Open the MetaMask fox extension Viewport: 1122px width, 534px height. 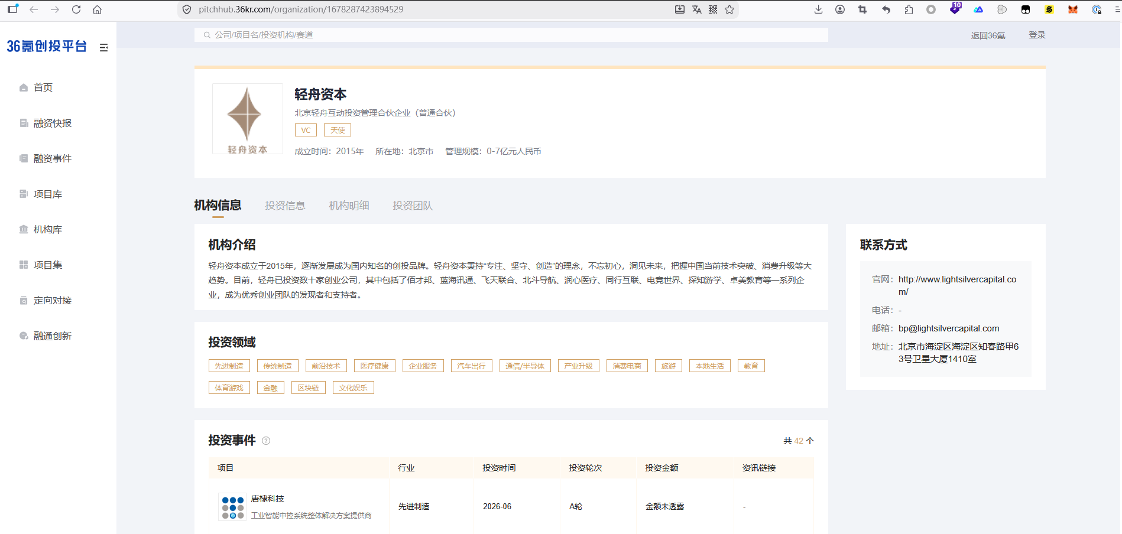[x=1073, y=9]
